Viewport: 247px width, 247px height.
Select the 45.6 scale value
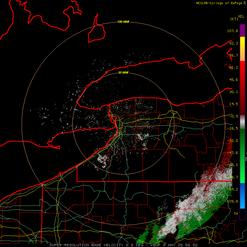coord(234,80)
